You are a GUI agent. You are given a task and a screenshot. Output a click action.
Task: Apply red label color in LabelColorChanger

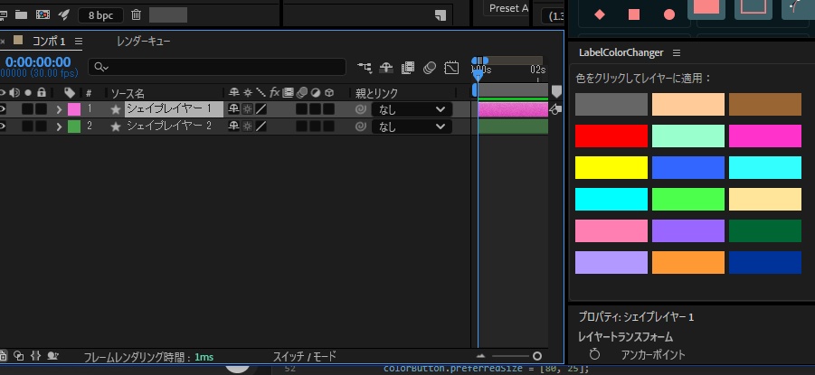pos(611,136)
